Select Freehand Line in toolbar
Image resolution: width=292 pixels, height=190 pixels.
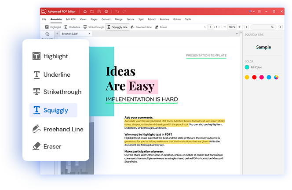[141, 27]
